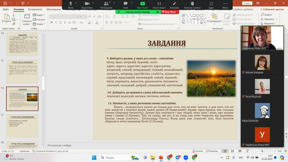The image size is (288, 162).
Task: Click the red Stop Share button
Action: [170, 12]
